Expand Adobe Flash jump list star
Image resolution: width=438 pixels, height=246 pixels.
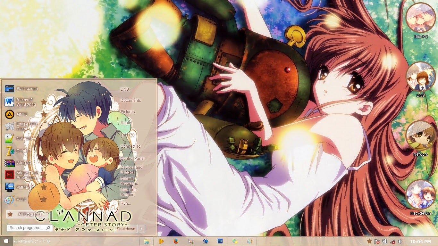(44, 175)
